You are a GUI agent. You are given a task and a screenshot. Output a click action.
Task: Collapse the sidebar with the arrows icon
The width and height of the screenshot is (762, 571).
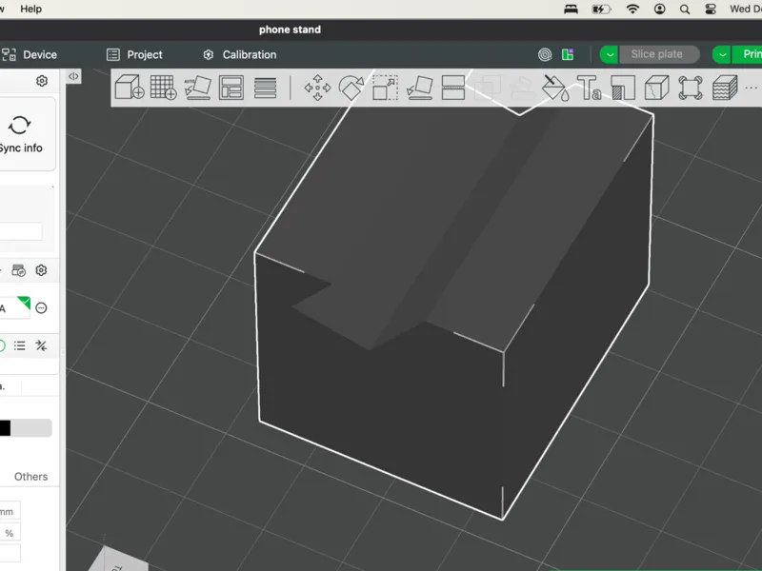73,76
